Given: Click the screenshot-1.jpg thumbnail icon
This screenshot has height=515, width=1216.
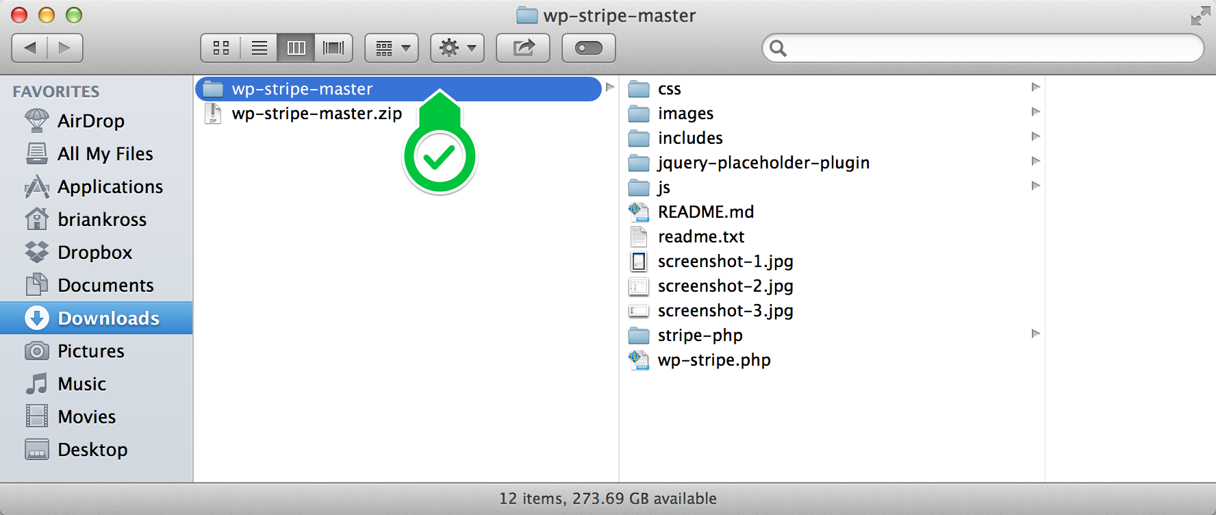Looking at the screenshot, I should [x=639, y=262].
